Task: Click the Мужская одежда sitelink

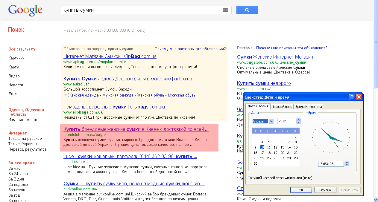Action: [118, 95]
